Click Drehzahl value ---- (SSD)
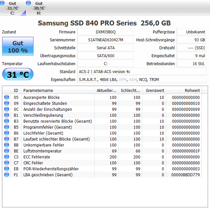The width and height of the screenshot is (210, 209). coord(192,48)
